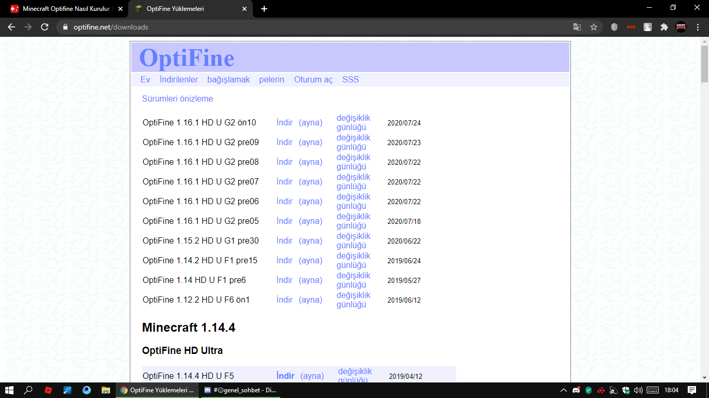Open Discord tray icon with notification
This screenshot has width=709, height=398.
pos(576,390)
